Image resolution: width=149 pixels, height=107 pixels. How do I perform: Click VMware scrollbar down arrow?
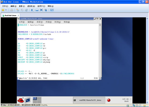point(147,102)
